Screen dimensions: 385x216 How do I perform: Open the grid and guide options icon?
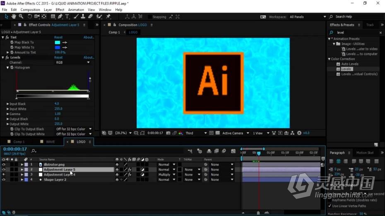[136, 133]
